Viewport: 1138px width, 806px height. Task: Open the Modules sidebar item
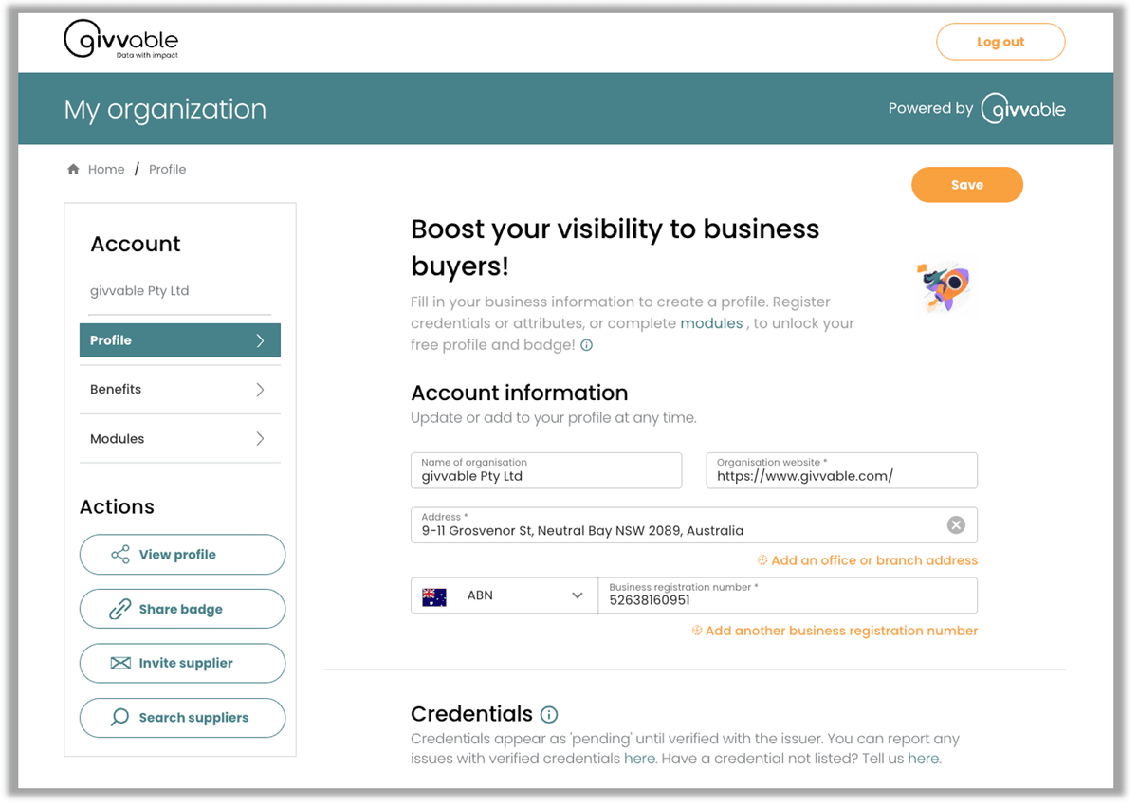point(180,439)
